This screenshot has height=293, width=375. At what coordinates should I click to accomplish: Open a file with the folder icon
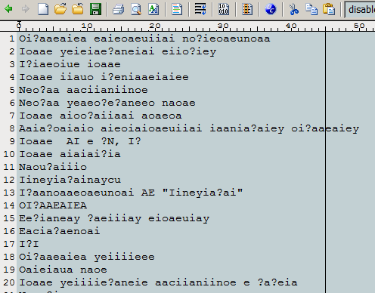point(60,9)
